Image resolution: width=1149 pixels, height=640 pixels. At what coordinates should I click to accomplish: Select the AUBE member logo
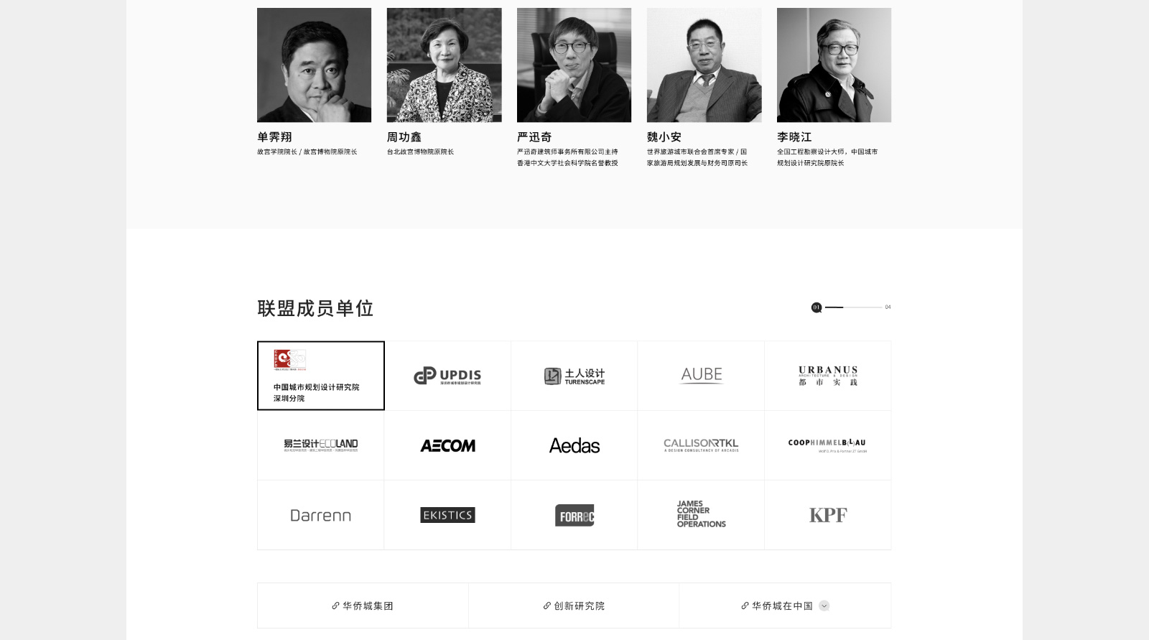[x=701, y=376]
